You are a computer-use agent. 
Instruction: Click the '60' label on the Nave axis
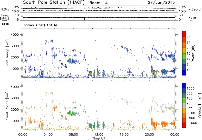[181, 15]
